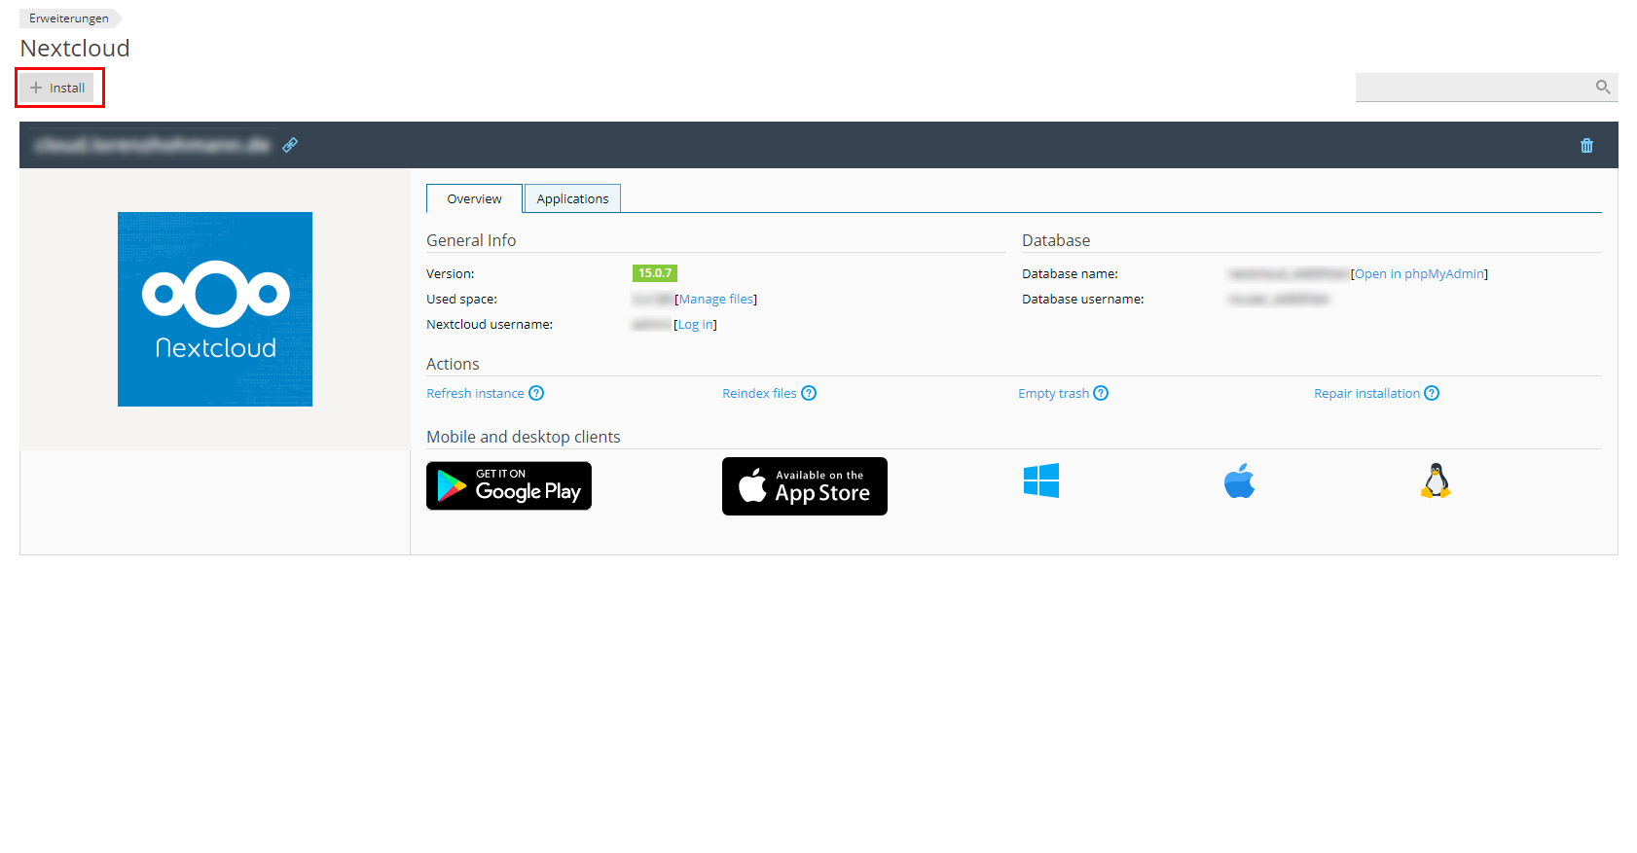This screenshot has width=1637, height=853.
Task: Switch to the Overview tab
Action: click(474, 198)
